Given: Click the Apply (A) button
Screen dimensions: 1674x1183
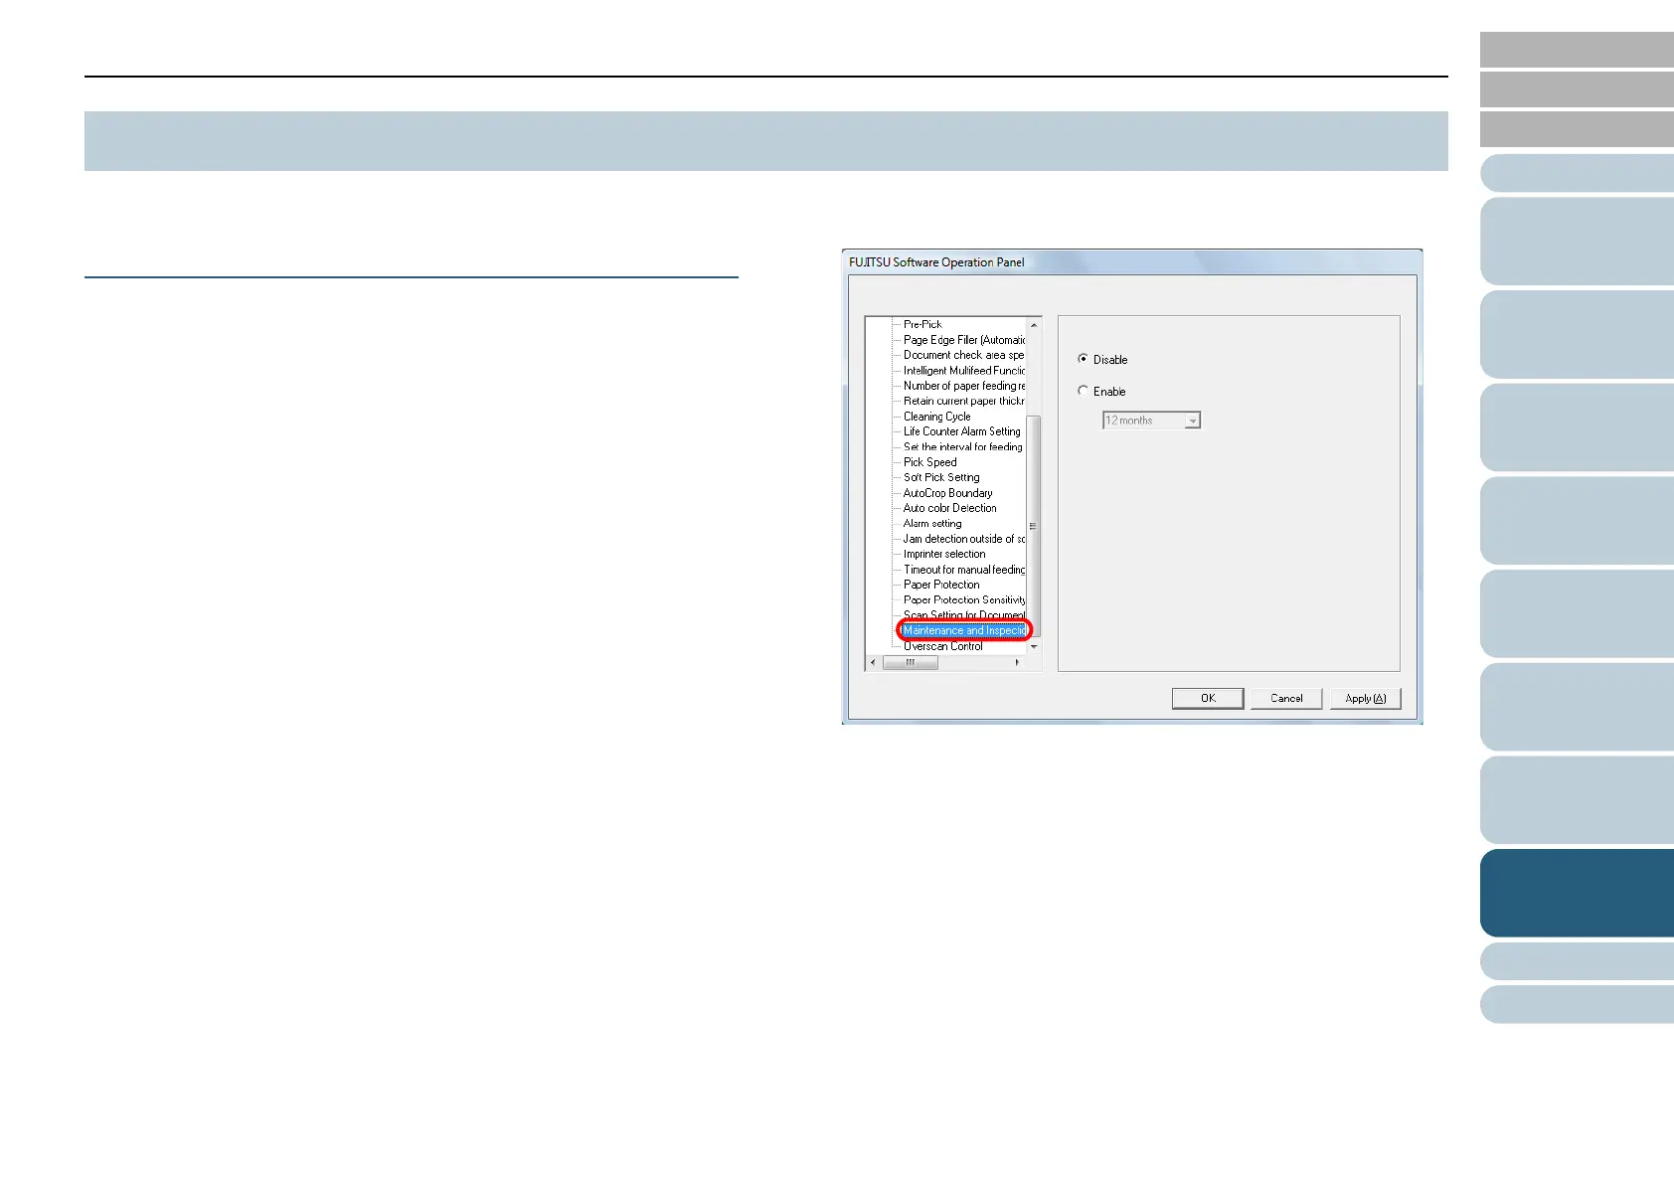Looking at the screenshot, I should coord(1366,698).
